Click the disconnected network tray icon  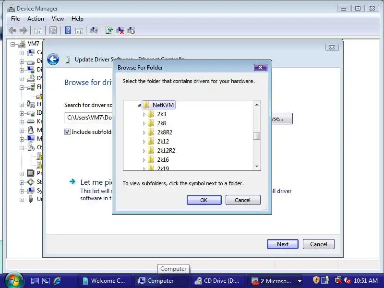click(x=338, y=280)
